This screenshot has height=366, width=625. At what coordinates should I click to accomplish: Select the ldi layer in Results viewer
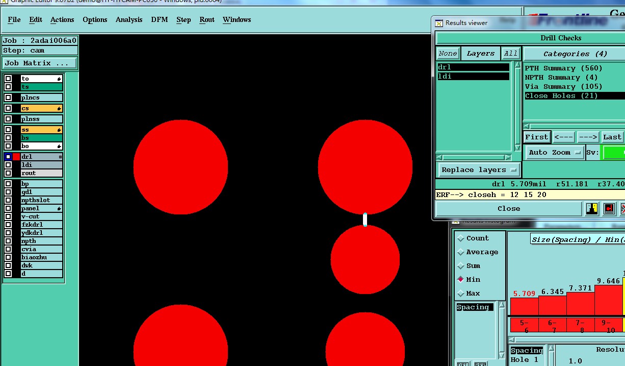[x=473, y=76]
